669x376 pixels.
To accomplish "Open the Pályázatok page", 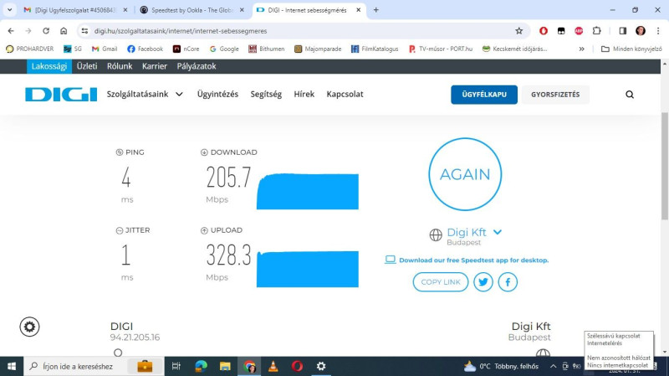I will 197,66.
